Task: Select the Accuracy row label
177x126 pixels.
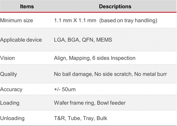Action: [11, 89]
